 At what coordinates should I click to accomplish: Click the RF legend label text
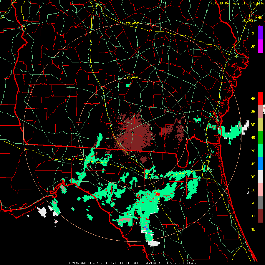pos(253,33)
